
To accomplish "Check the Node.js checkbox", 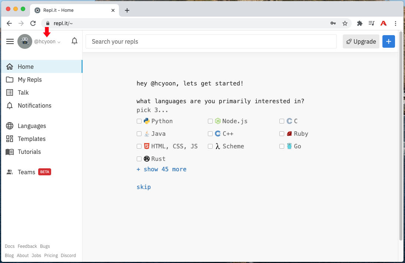I will (x=210, y=121).
